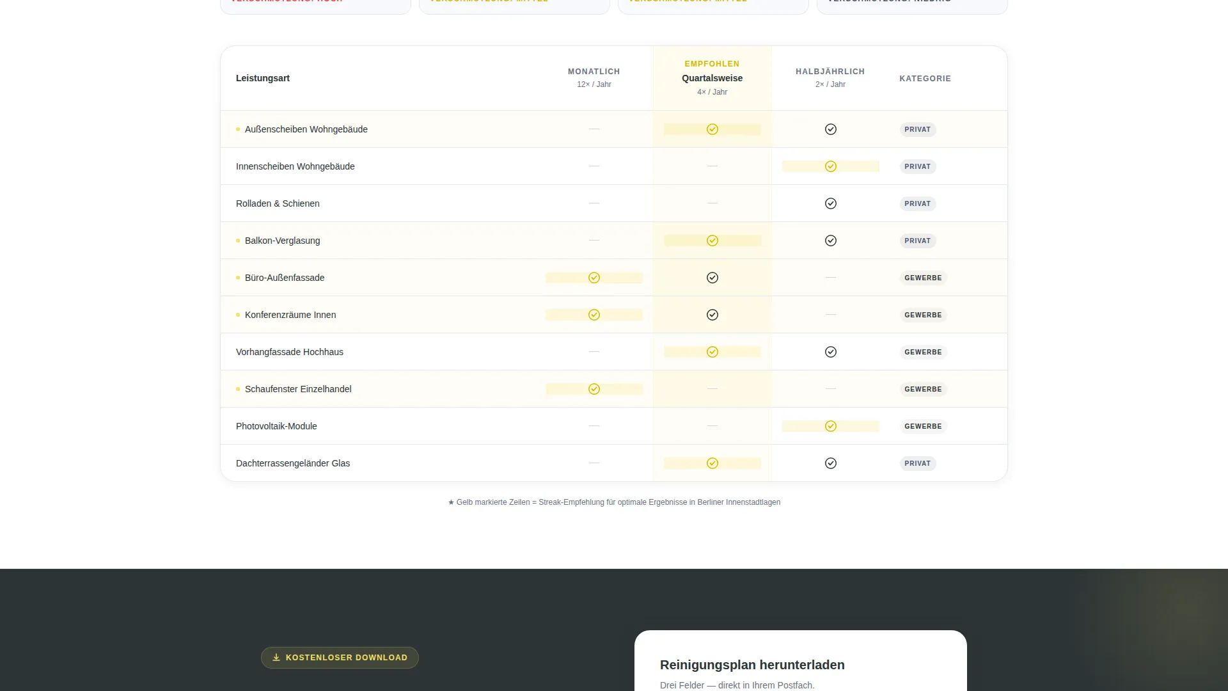Click Gewerbe tag in Konferenzräume Innen row
Viewport: 1228px width, 691px height.
(x=923, y=315)
